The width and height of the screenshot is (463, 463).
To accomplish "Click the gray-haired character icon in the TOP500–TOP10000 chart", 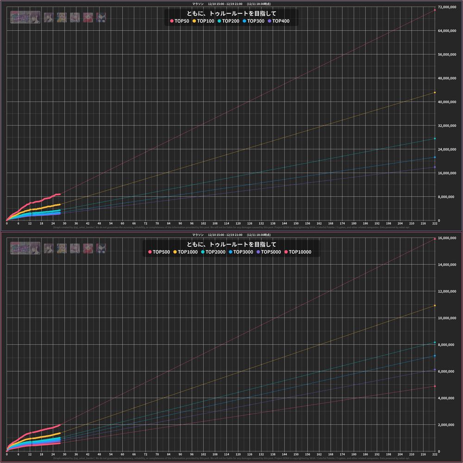I will click(75, 248).
